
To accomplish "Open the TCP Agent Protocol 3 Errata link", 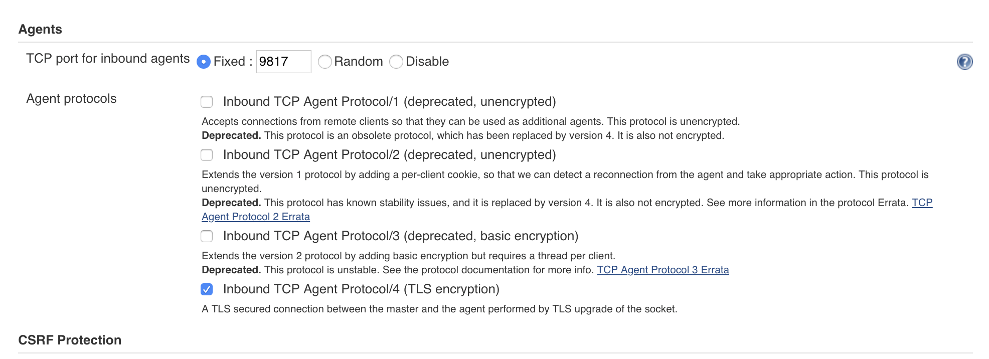I will pyautogui.click(x=663, y=270).
